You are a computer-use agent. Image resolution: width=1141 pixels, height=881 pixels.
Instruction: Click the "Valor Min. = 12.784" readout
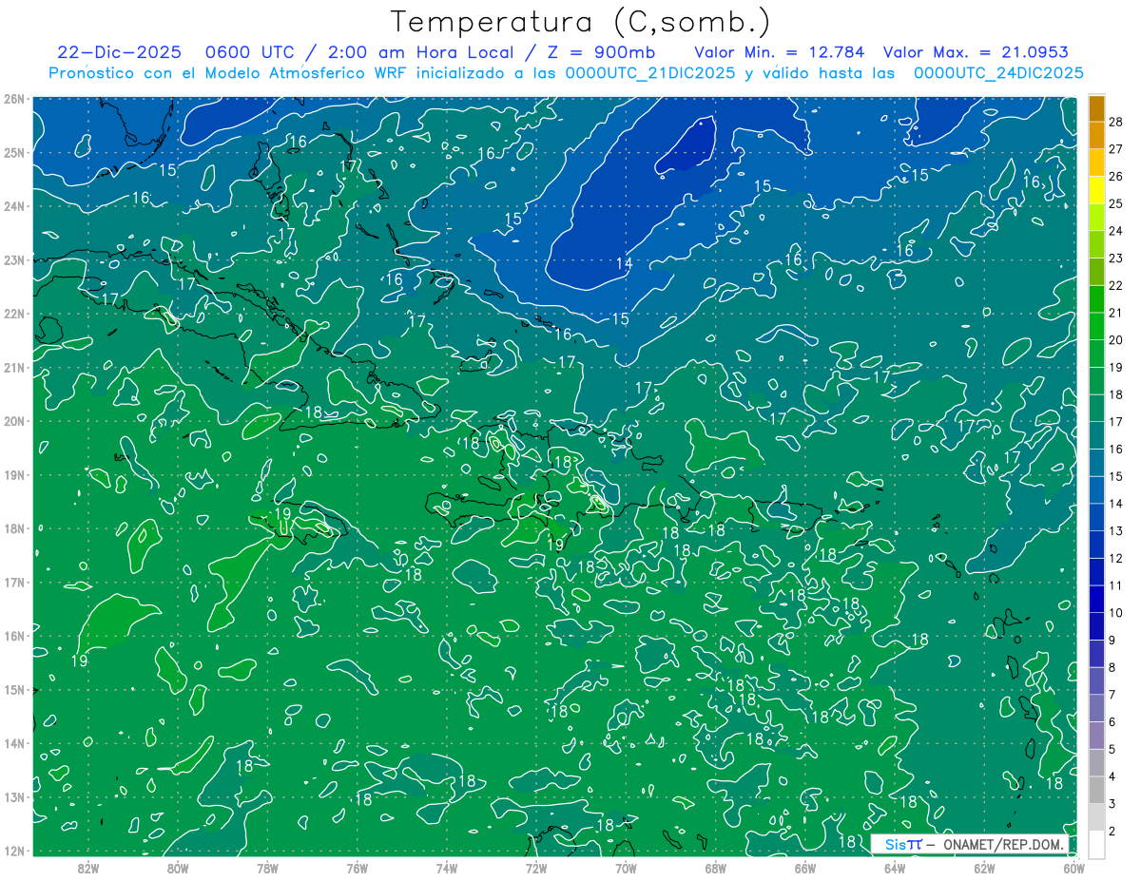[x=780, y=52]
